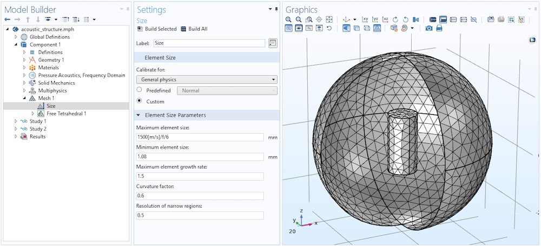
Task: Click the Select Edges icon
Action: point(453,19)
